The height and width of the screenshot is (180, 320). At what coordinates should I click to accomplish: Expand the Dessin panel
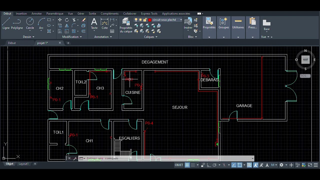[x=29, y=37]
